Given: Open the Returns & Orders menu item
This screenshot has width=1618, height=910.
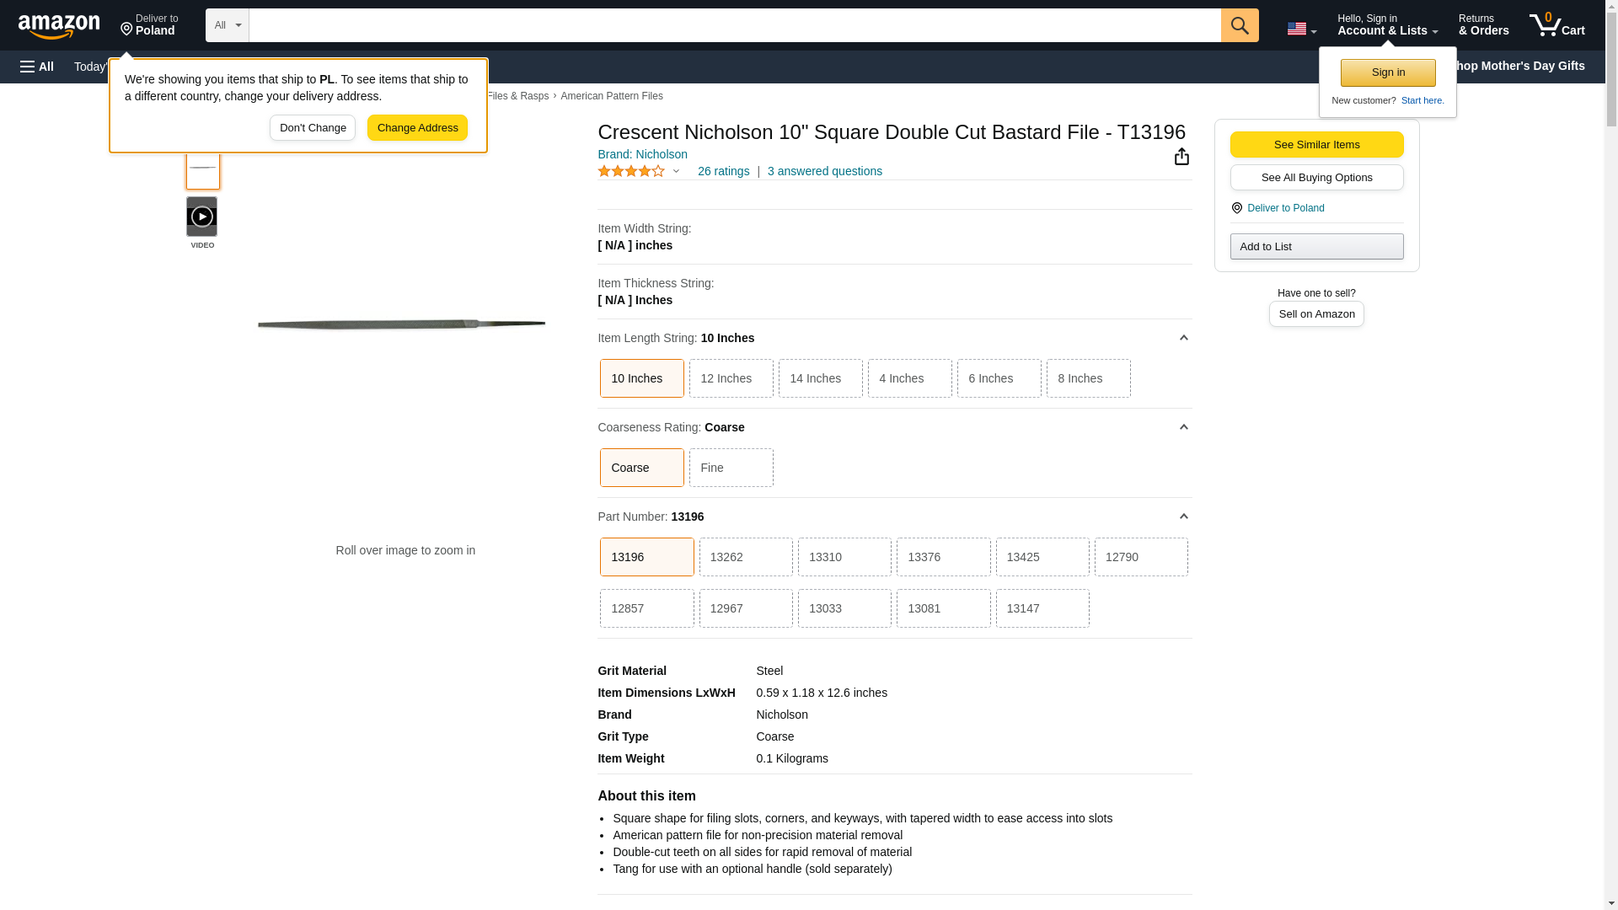Looking at the screenshot, I should (1483, 25).
